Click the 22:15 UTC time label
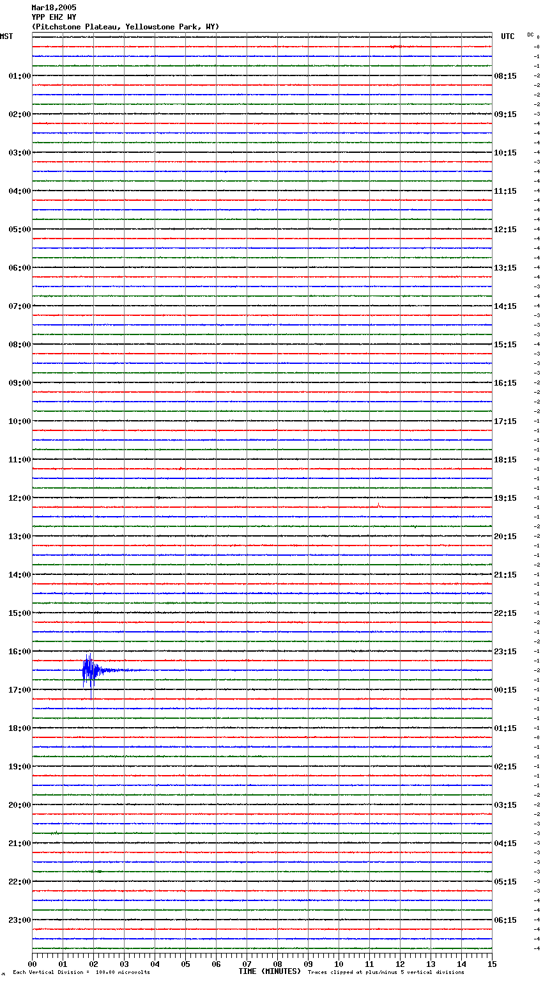 tap(505, 613)
